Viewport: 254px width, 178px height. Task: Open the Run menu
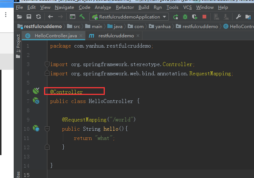[x=158, y=7]
